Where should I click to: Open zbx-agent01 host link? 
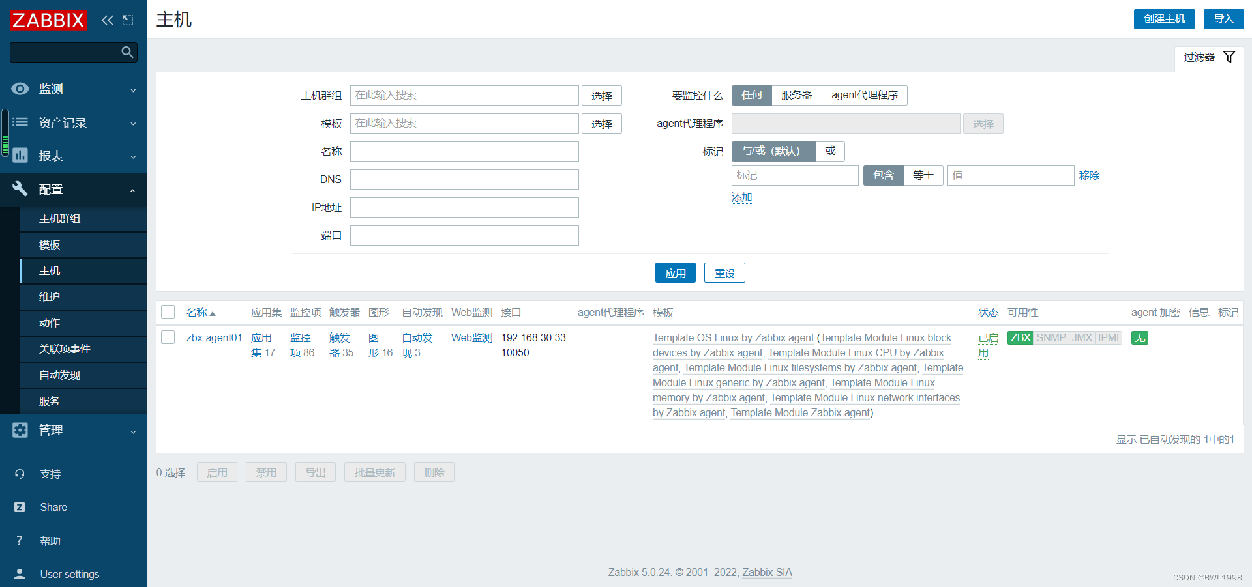[214, 337]
